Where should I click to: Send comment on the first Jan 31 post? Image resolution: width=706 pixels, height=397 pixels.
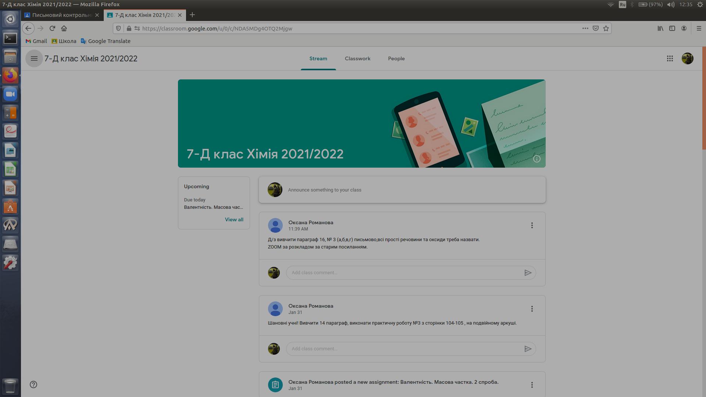[x=528, y=349]
